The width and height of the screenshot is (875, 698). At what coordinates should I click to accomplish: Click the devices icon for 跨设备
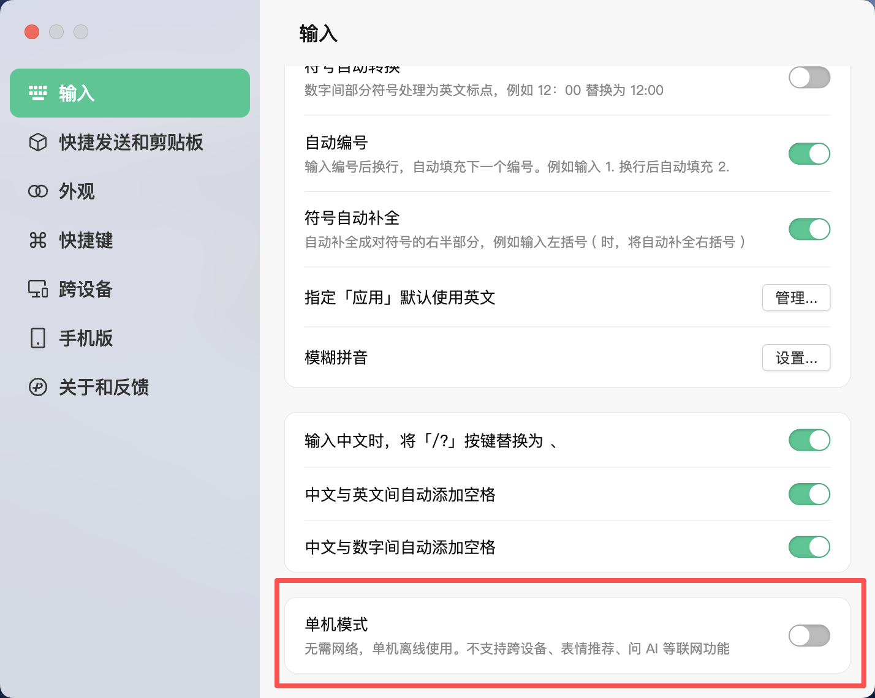[x=38, y=289]
